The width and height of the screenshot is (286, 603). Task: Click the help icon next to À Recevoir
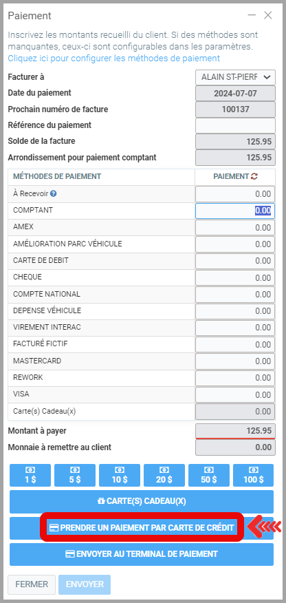tap(54, 194)
